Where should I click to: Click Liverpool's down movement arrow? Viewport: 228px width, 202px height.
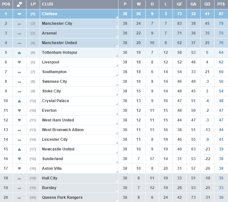[x=19, y=62]
